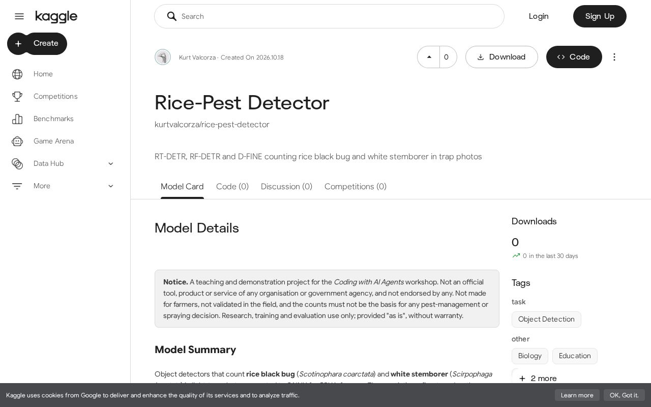Click the green downloads trend arrow icon
The image size is (651, 407).
tap(516, 256)
